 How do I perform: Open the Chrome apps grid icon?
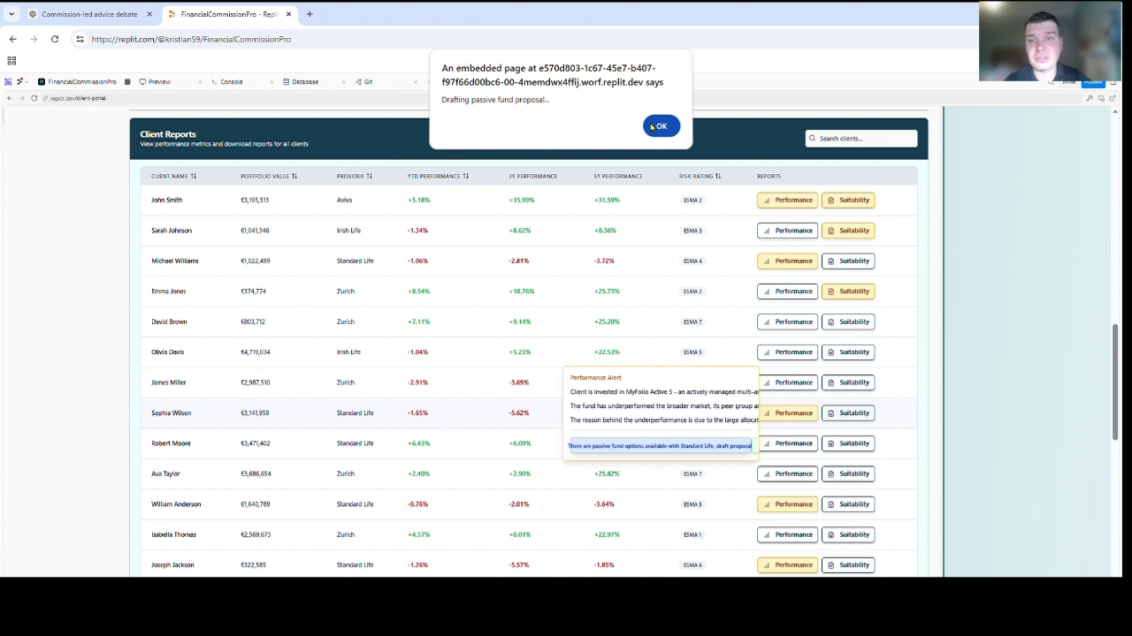(11, 61)
